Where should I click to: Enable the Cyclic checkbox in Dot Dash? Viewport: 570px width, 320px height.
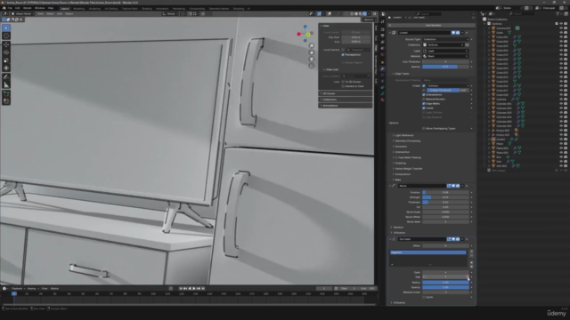coord(424,297)
